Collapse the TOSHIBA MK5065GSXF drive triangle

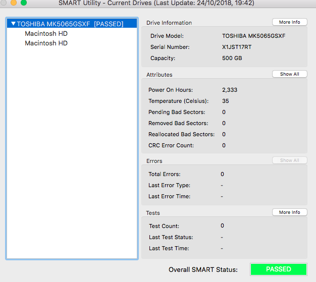(x=13, y=24)
